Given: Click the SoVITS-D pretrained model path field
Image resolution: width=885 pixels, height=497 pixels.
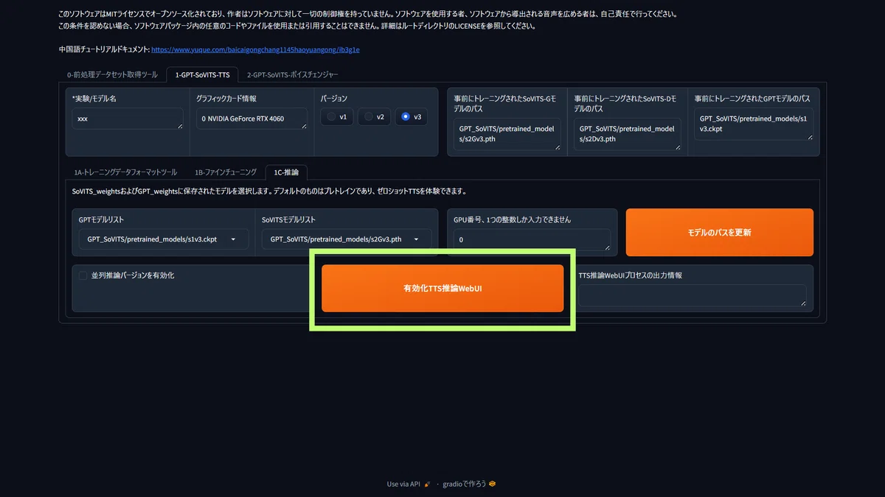Looking at the screenshot, I should pos(628,134).
